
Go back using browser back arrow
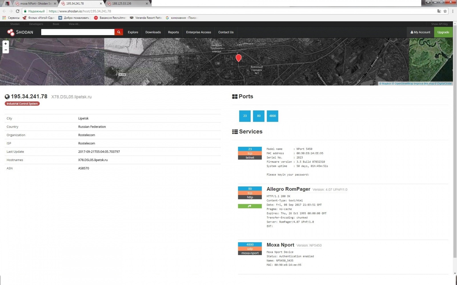point(4,11)
